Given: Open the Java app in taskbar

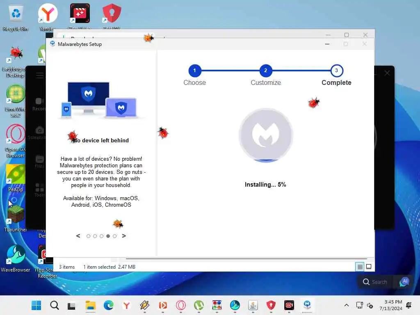Looking at the screenshot, I should coord(253,305).
